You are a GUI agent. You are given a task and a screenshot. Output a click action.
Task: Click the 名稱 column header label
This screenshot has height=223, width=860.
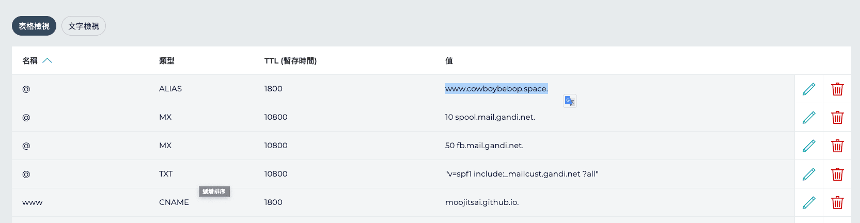click(x=30, y=60)
